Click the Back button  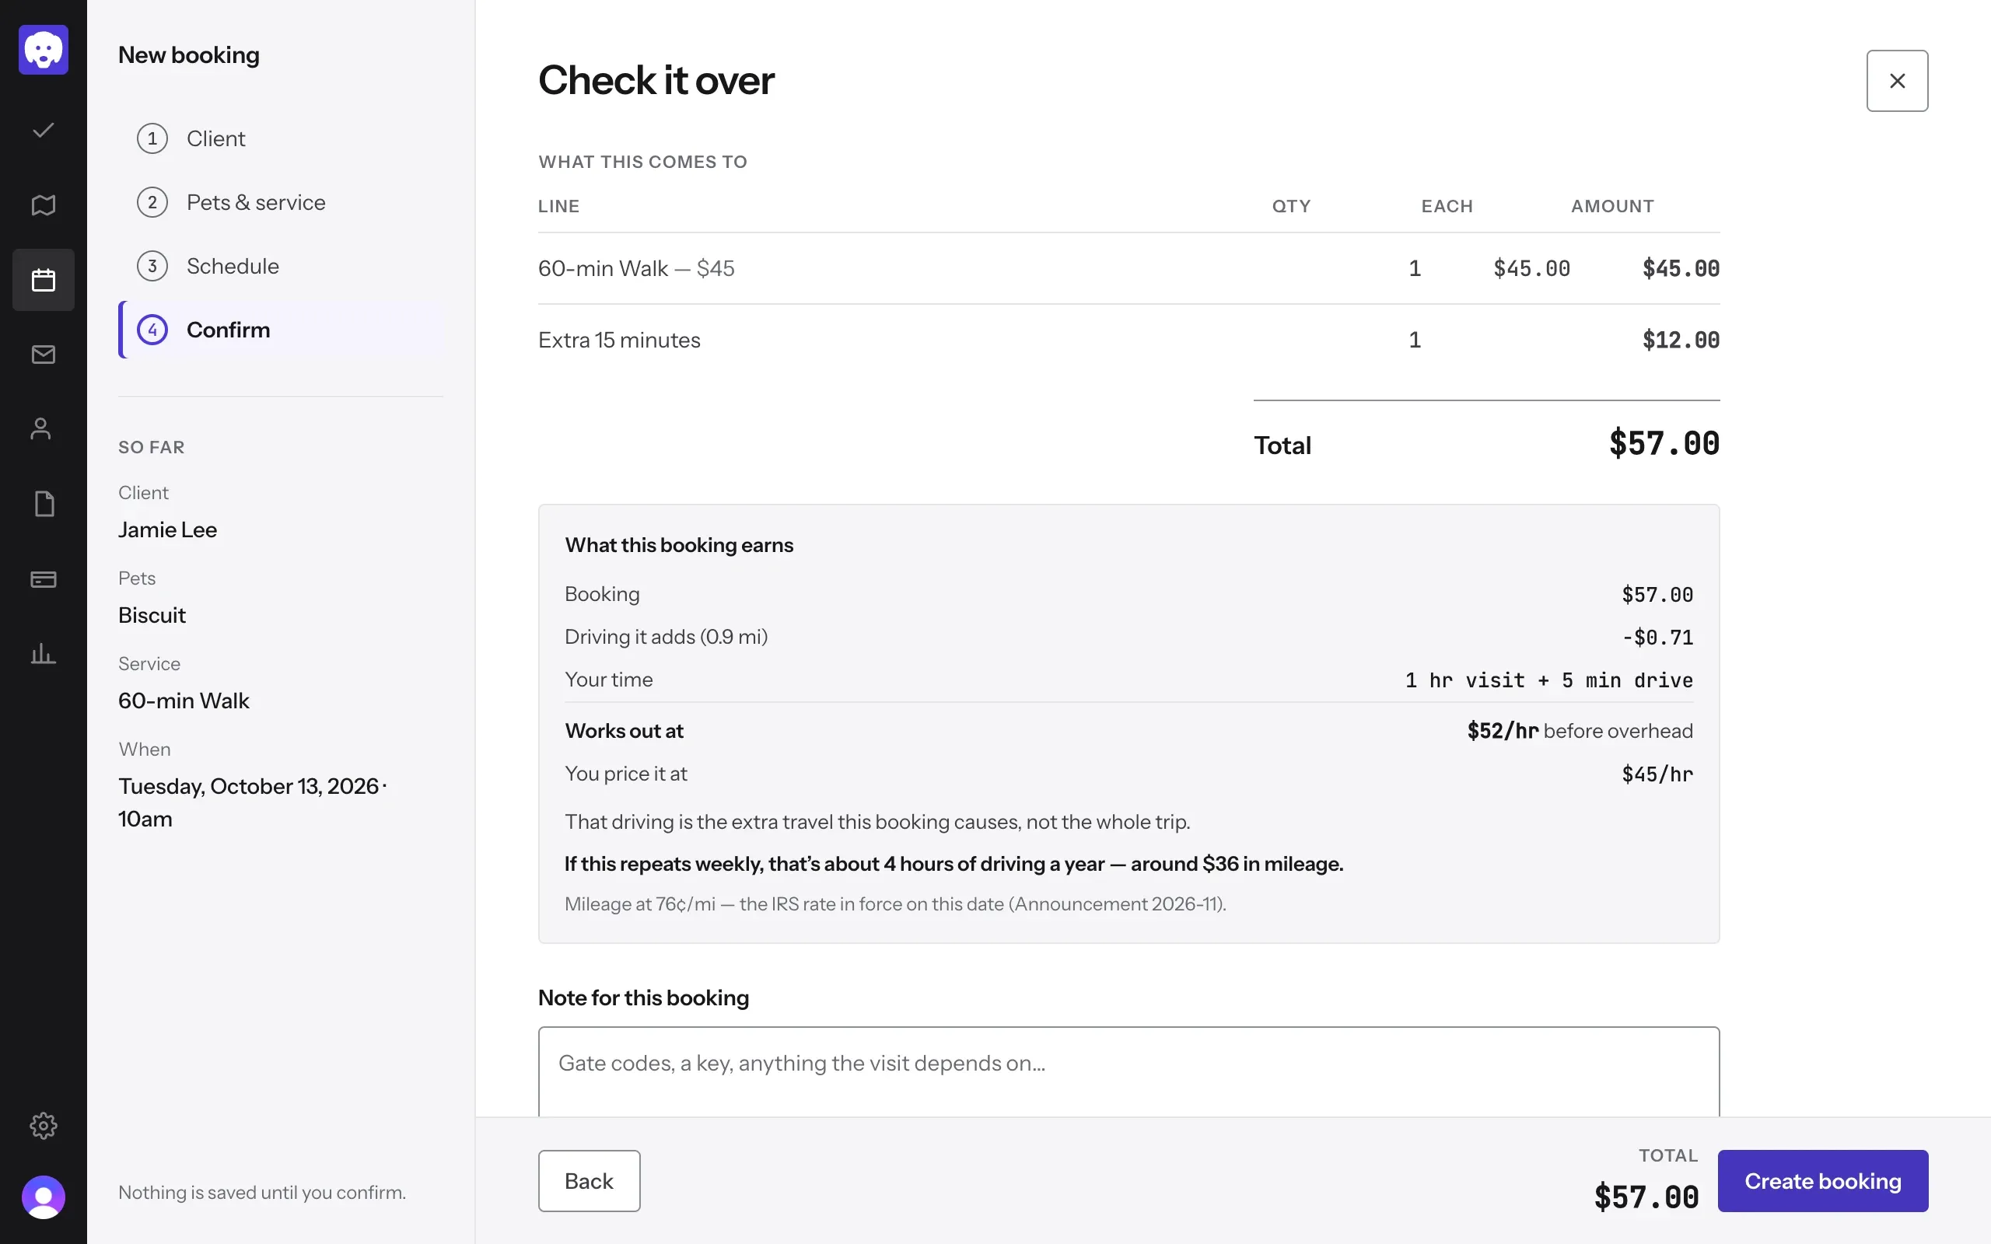pyautogui.click(x=589, y=1181)
